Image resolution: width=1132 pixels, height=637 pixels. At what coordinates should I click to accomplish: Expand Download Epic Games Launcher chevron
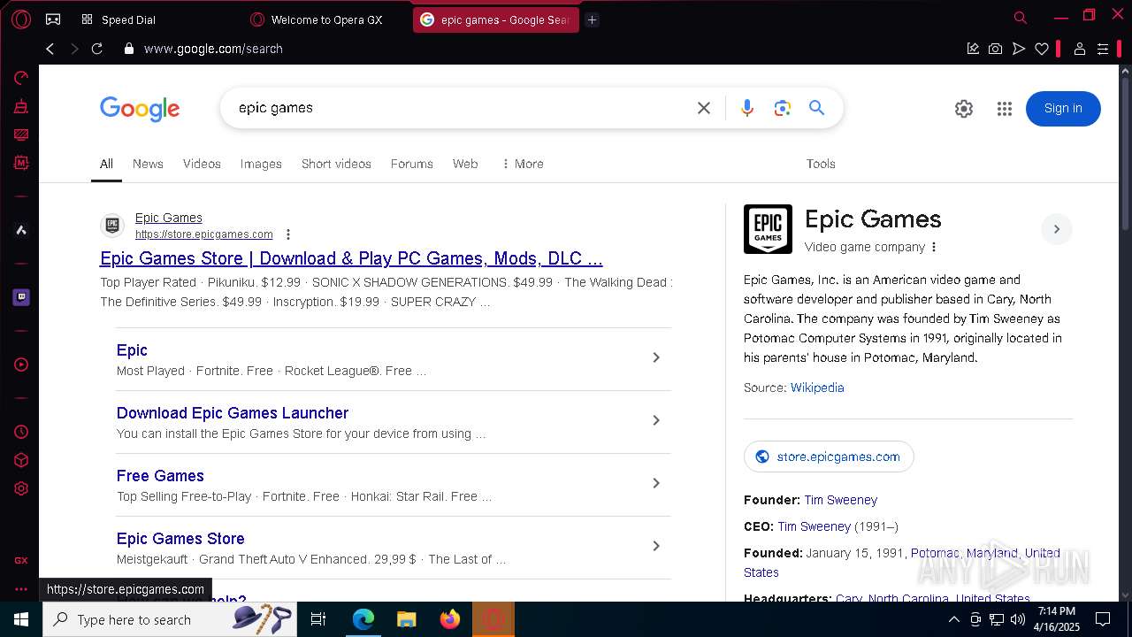[656, 420]
